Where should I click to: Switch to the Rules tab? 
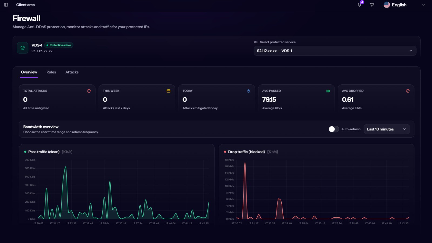(51, 72)
